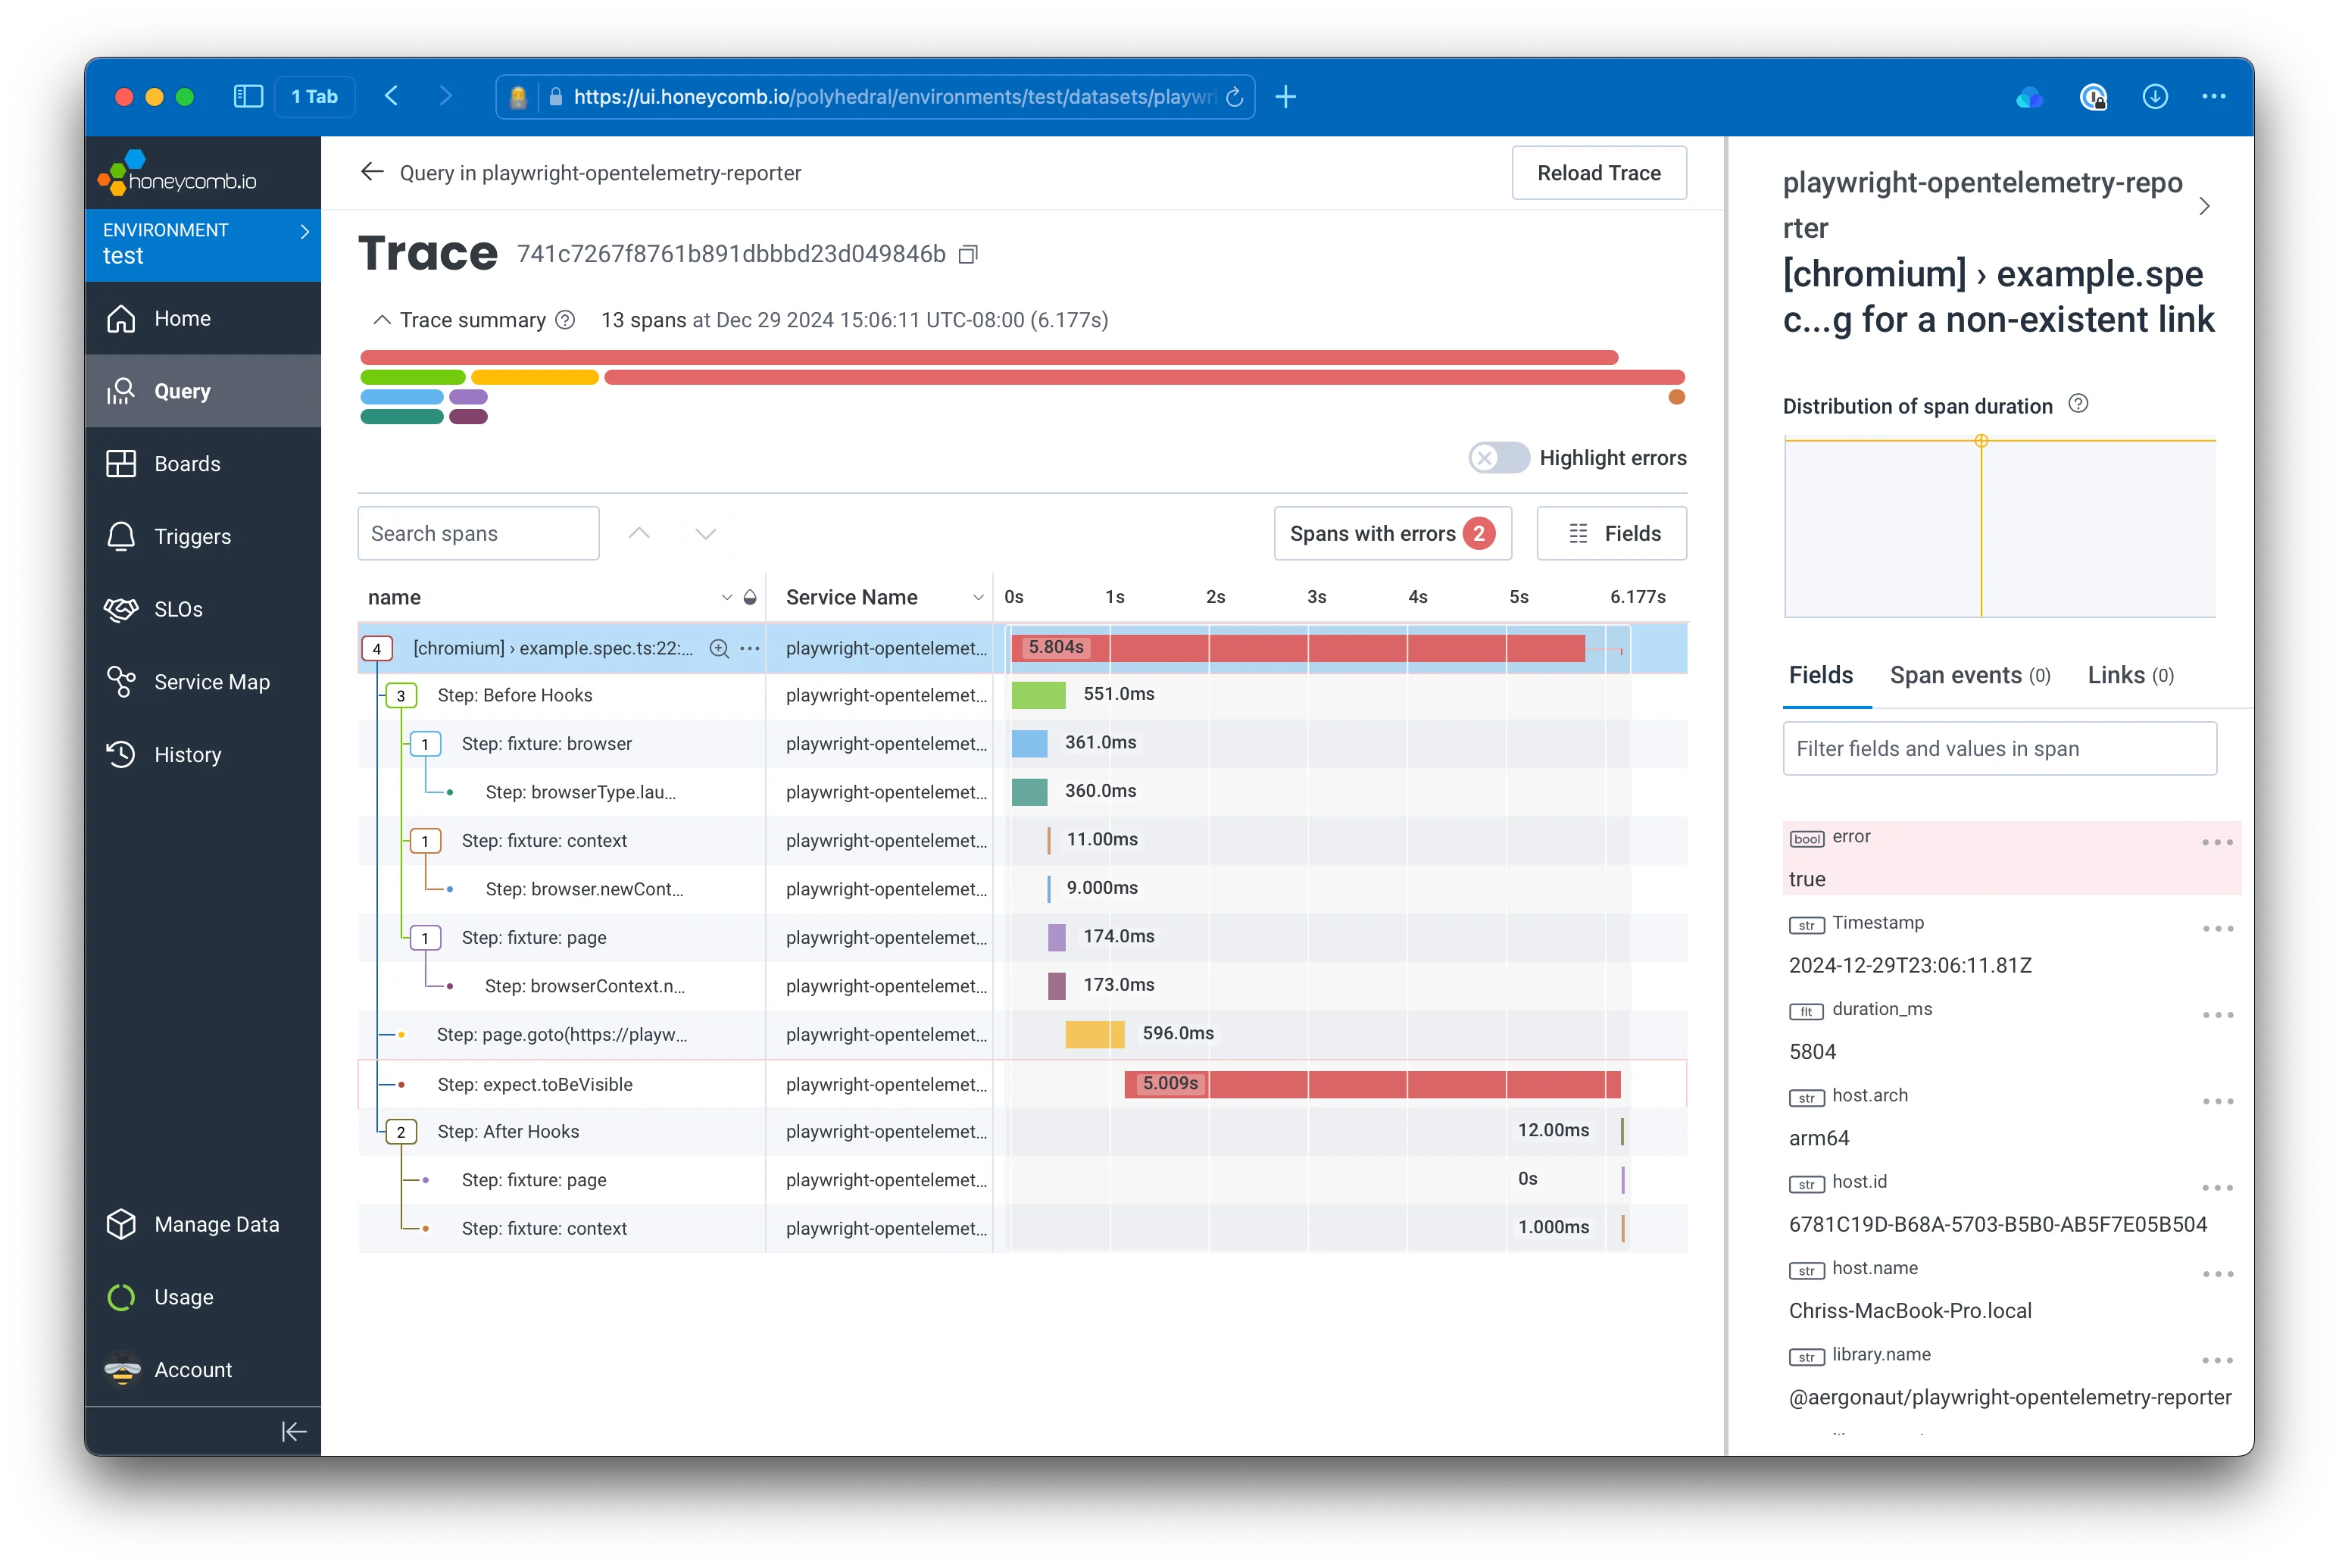
Task: Click the back arrow next to Query
Action: coord(372,172)
